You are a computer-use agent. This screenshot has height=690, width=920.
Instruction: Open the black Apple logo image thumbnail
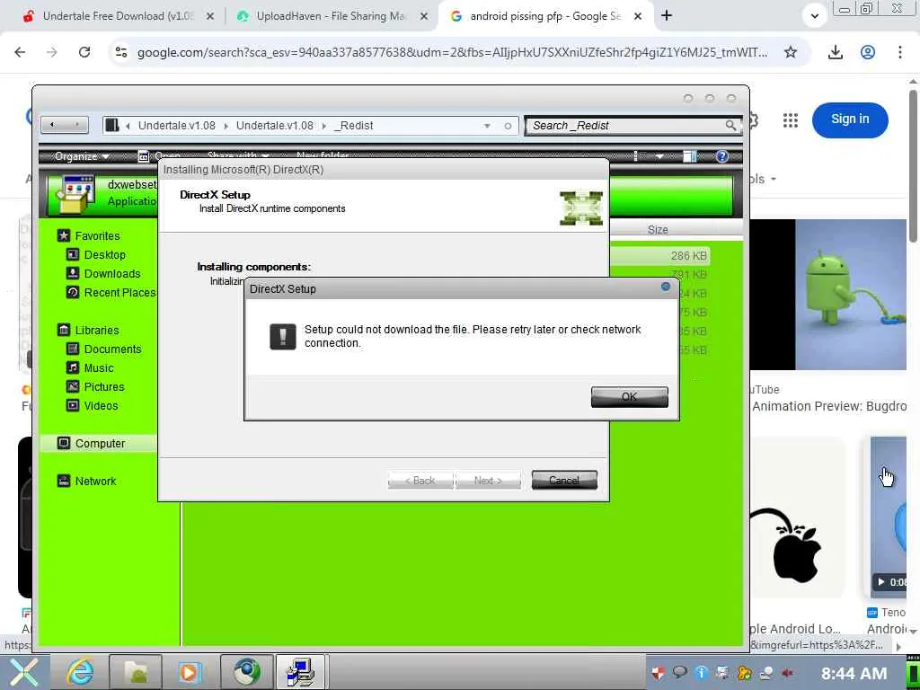click(x=797, y=517)
